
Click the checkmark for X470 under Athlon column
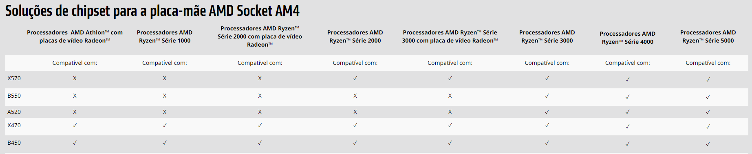(x=75, y=125)
